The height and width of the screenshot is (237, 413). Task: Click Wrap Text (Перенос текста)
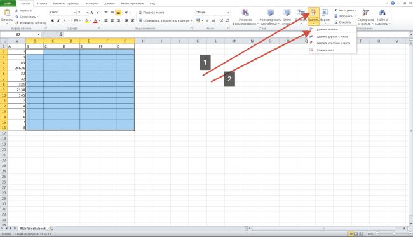click(x=151, y=12)
